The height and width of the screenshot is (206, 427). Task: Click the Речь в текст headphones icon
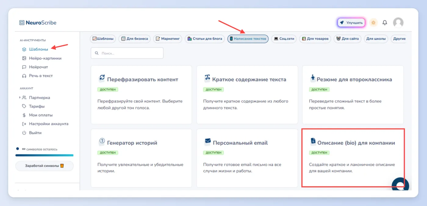pyautogui.click(x=24, y=76)
